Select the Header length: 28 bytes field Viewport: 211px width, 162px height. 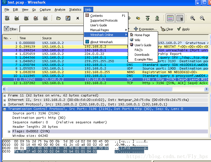click(35, 127)
